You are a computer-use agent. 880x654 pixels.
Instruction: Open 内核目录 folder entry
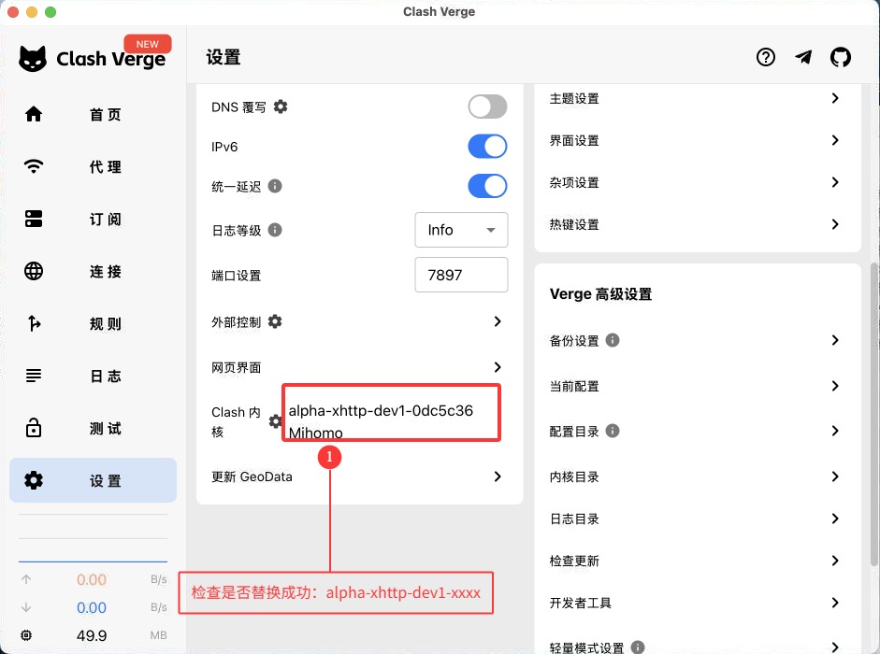click(698, 476)
